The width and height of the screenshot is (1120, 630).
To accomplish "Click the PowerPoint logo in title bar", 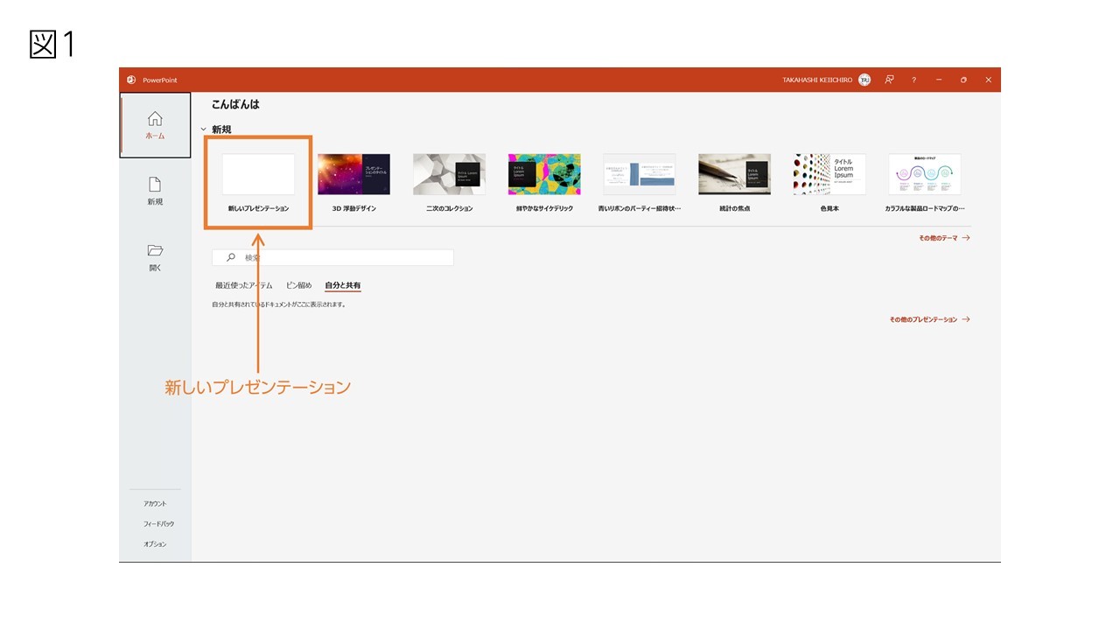I will [x=131, y=80].
